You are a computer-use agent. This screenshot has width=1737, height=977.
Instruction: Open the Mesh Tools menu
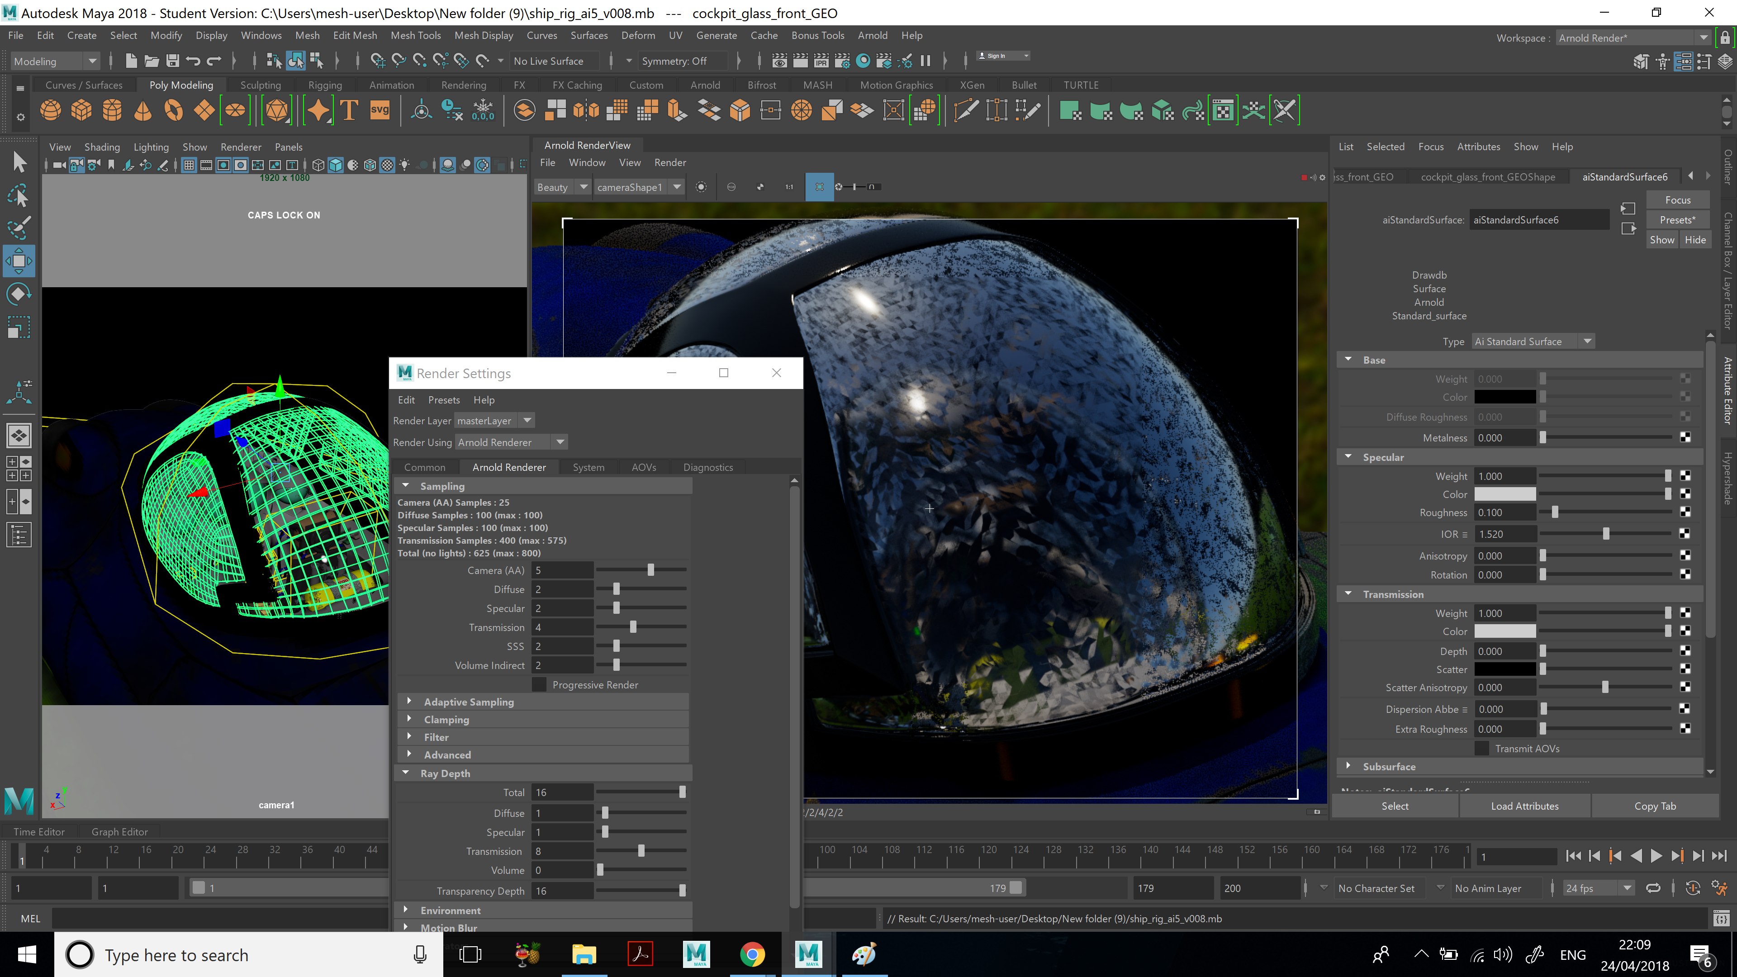415,35
